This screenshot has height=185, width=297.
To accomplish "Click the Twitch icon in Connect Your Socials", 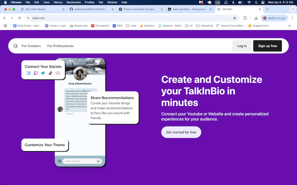I will (36, 73).
